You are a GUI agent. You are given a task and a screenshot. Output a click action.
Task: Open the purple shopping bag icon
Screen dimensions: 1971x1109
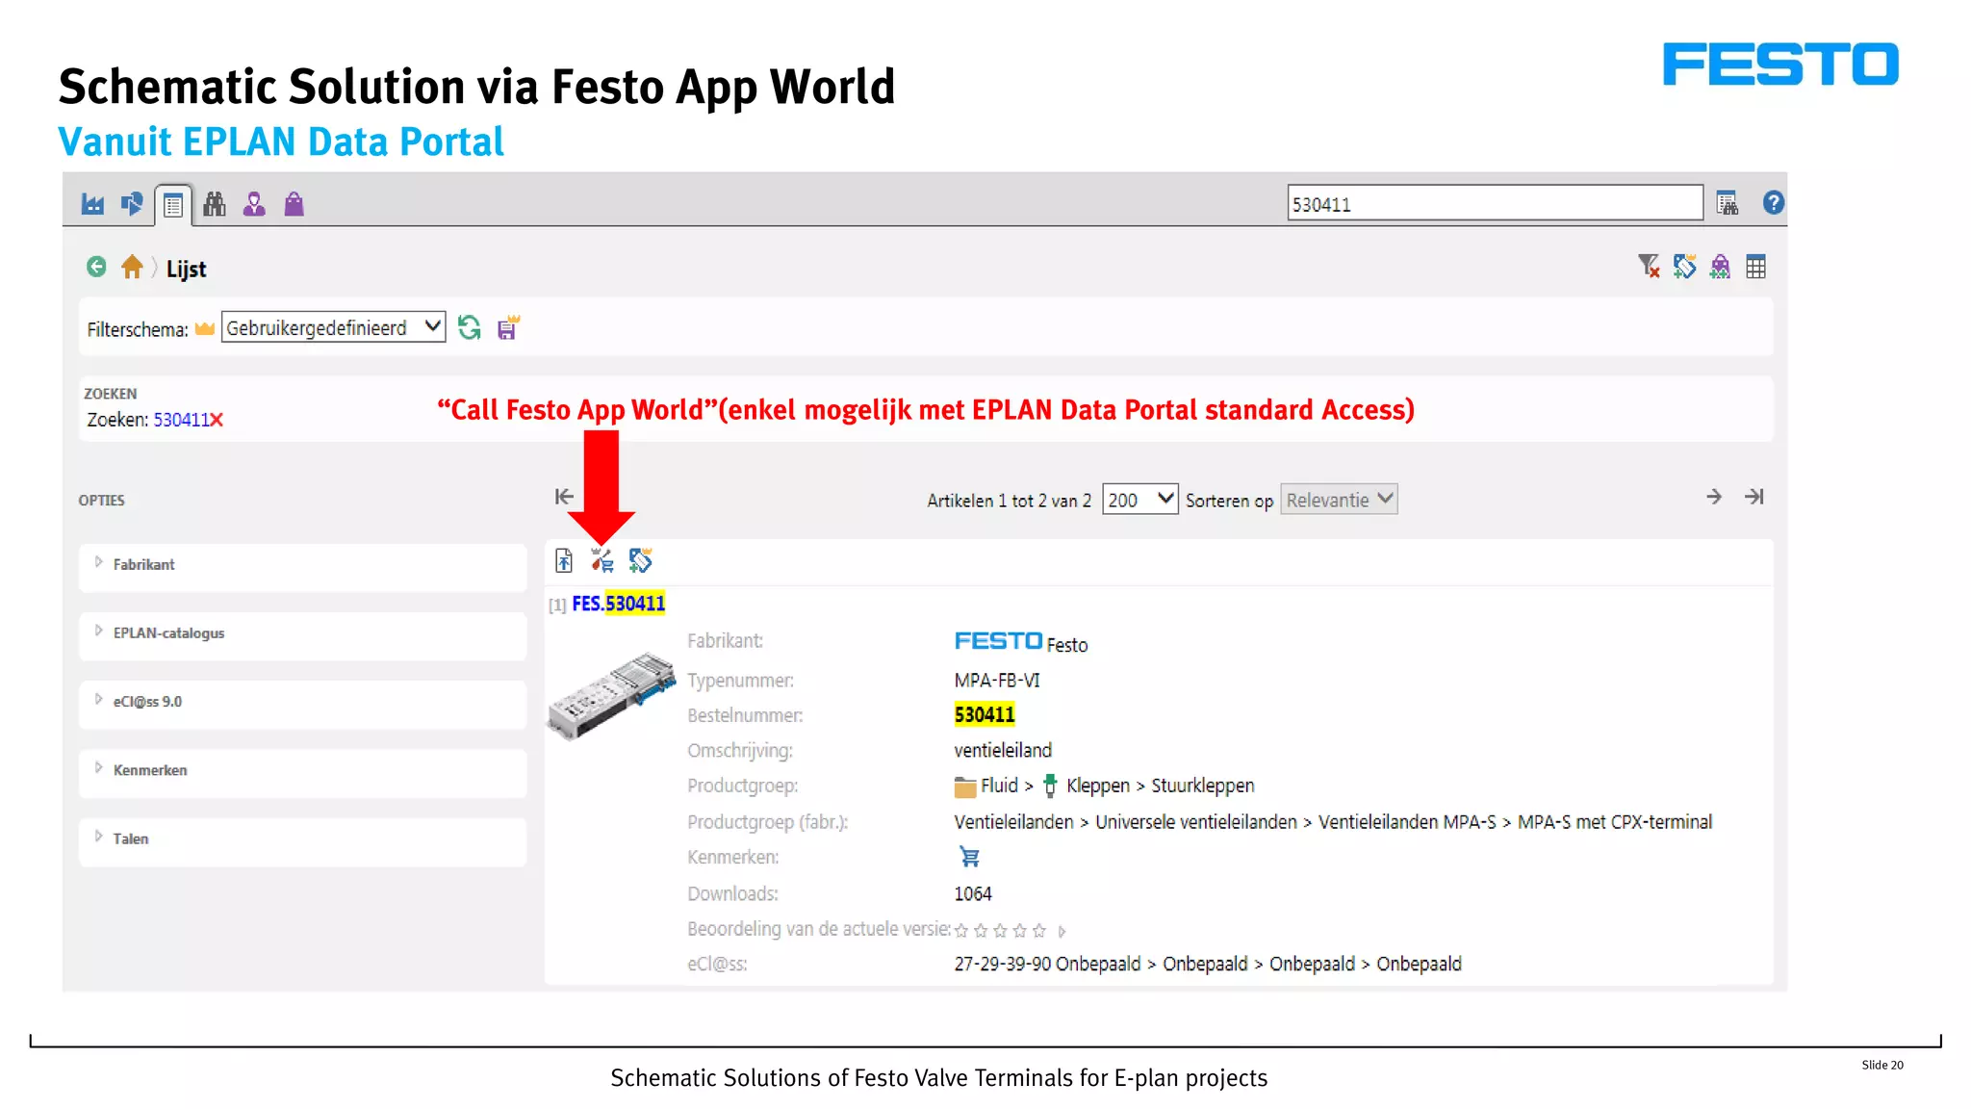(294, 204)
